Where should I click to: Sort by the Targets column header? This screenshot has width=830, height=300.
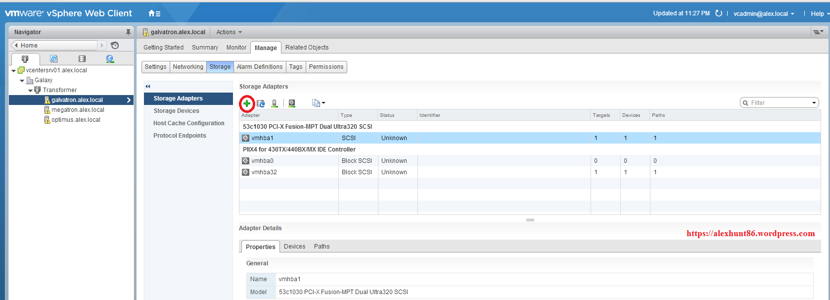coord(605,115)
